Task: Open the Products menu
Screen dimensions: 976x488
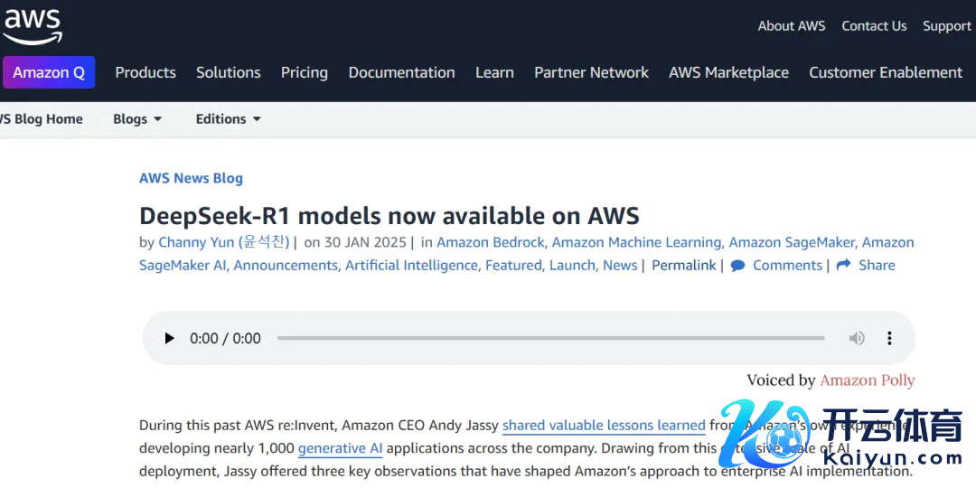Action: 145,72
